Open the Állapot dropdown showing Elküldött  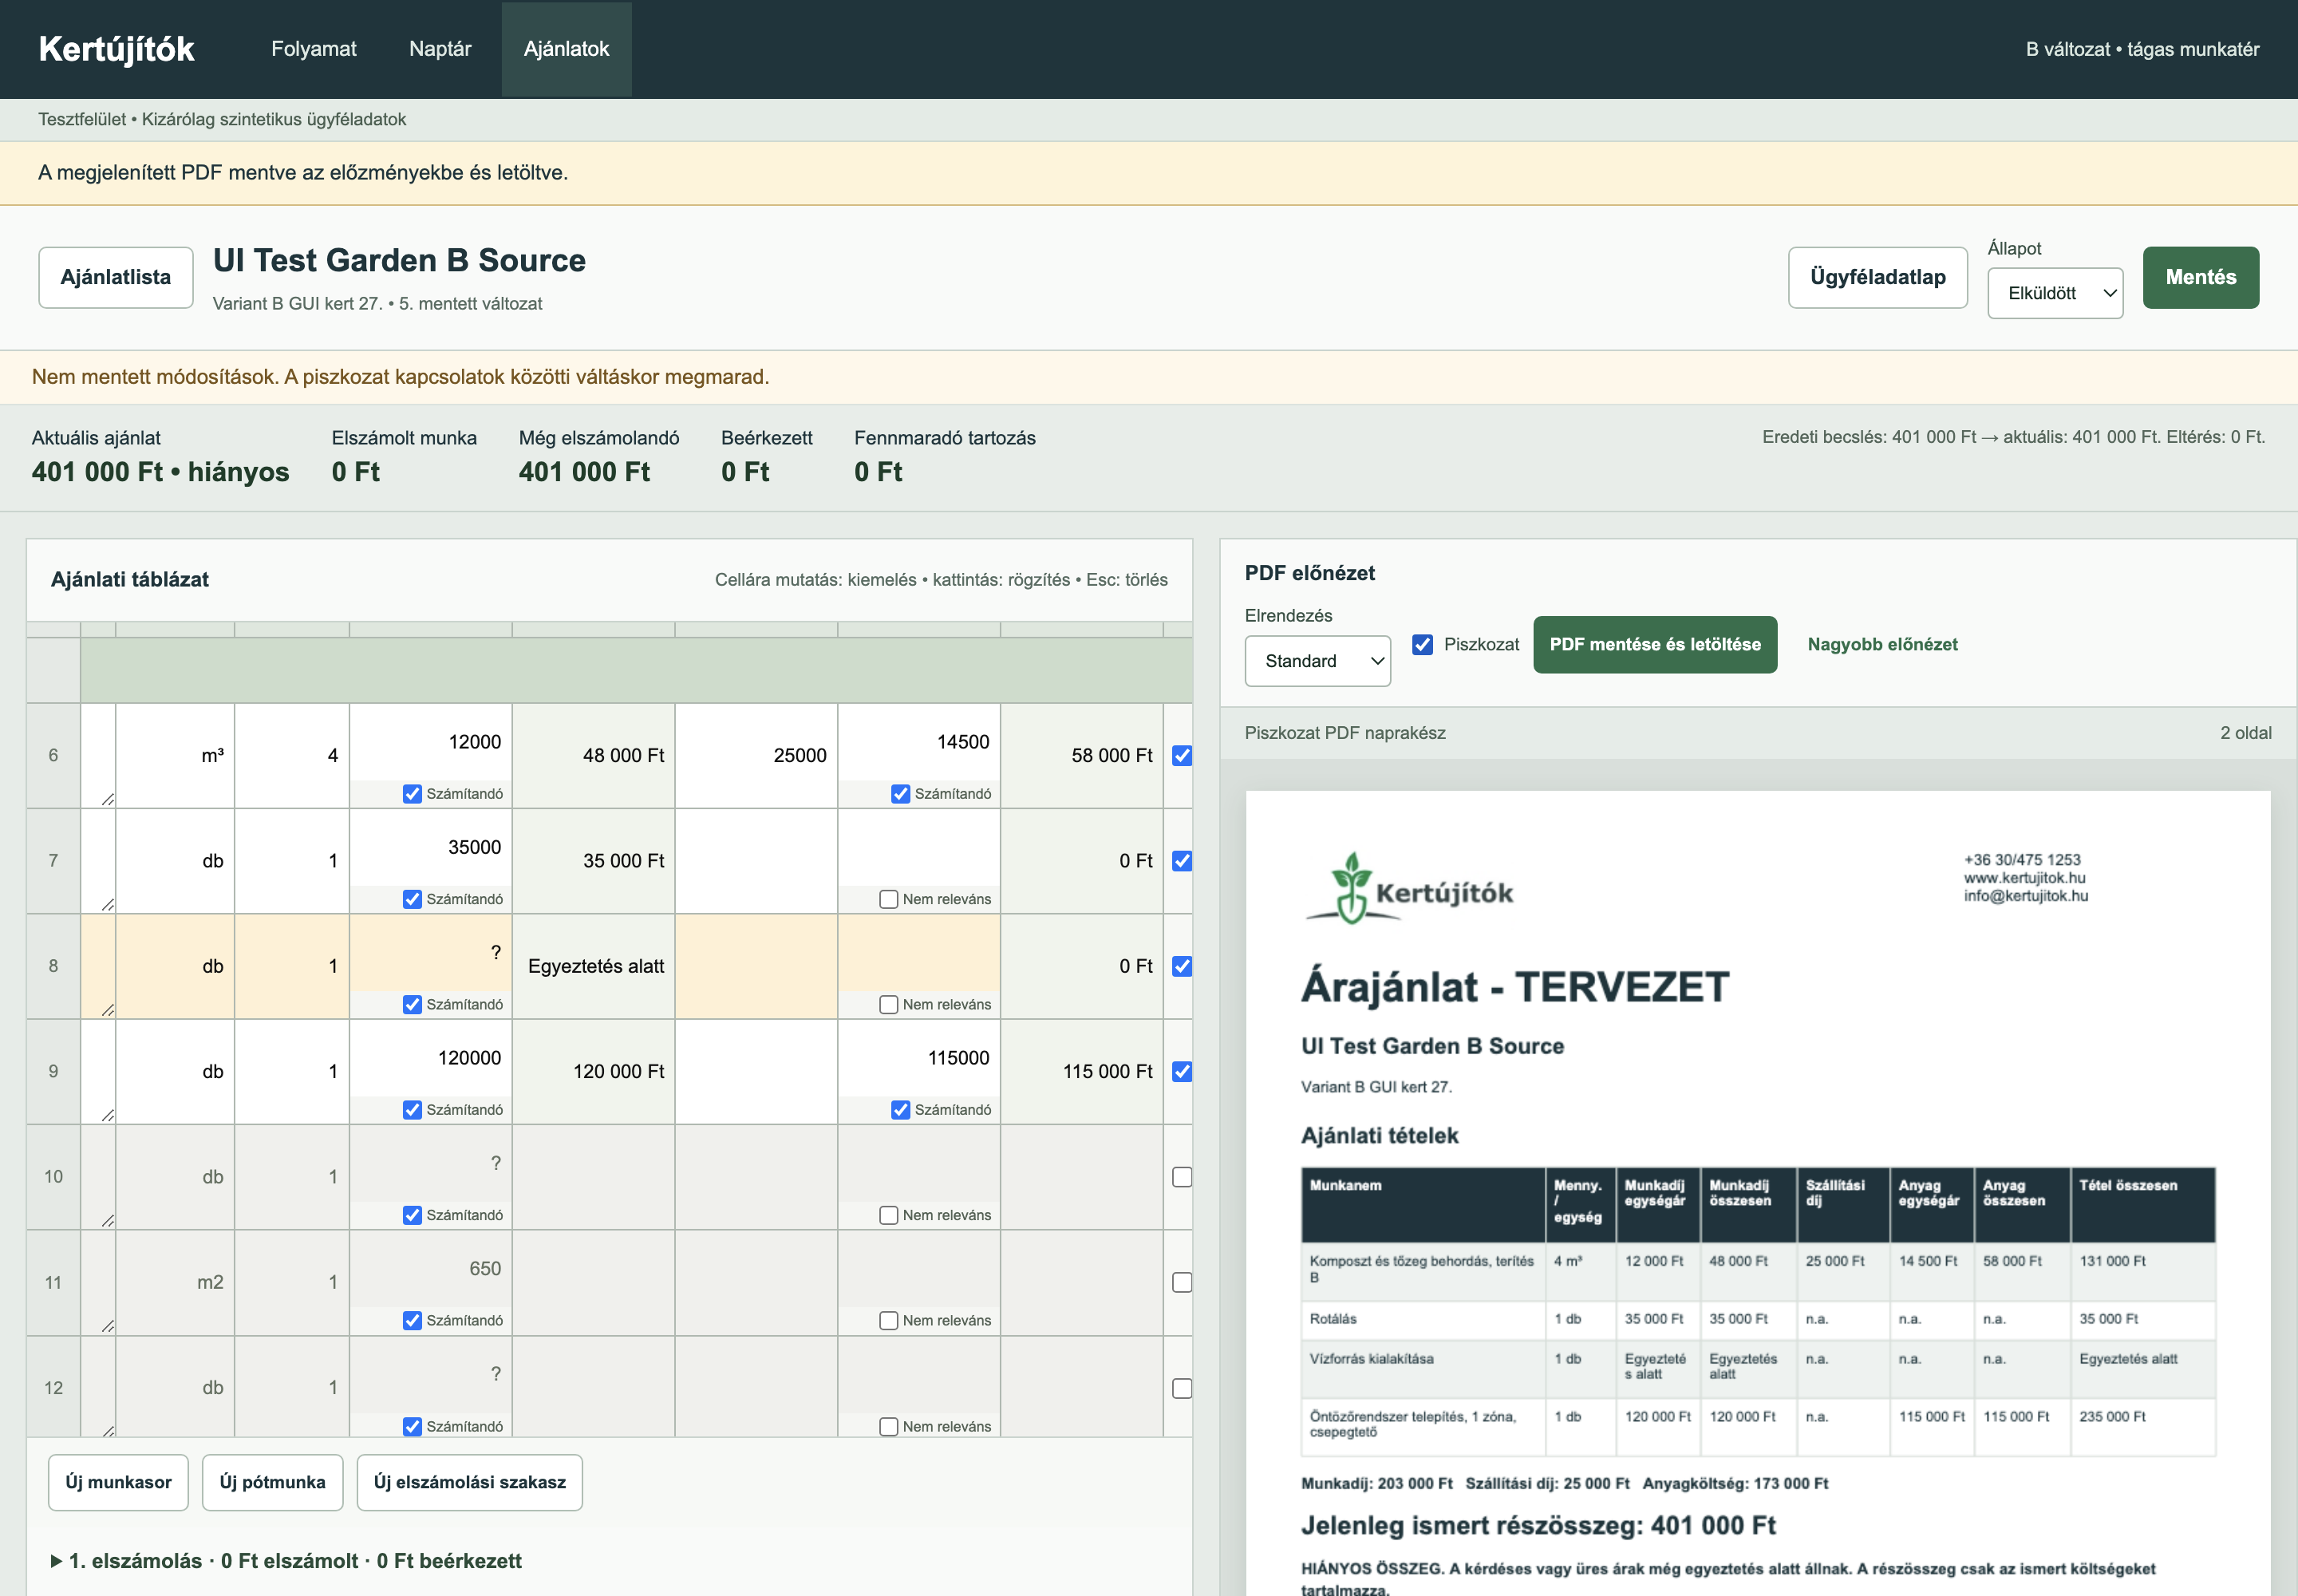(2055, 293)
